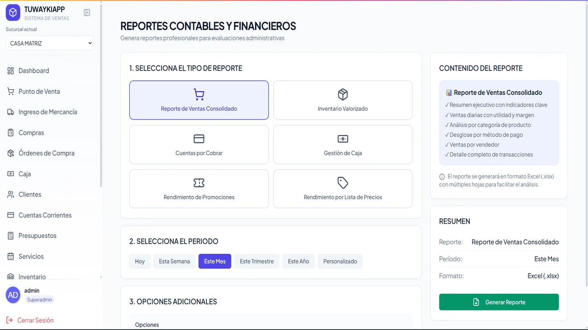This screenshot has height=330, width=588.
Task: Click the Presupuestos calculator icon
Action: click(11, 236)
